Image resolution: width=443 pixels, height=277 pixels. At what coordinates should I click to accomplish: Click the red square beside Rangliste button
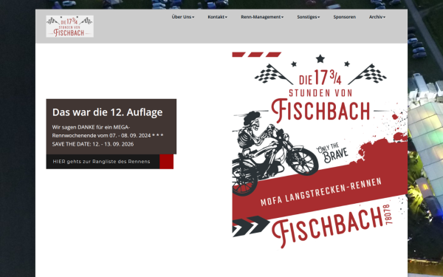tap(166, 162)
